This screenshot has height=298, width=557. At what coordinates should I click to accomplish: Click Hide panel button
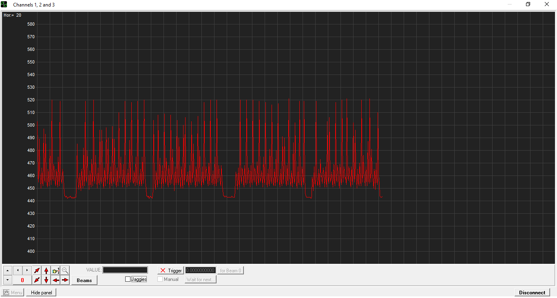[41, 292]
